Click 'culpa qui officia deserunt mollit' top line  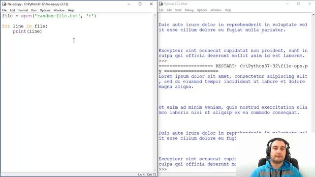[x=232, y=56]
